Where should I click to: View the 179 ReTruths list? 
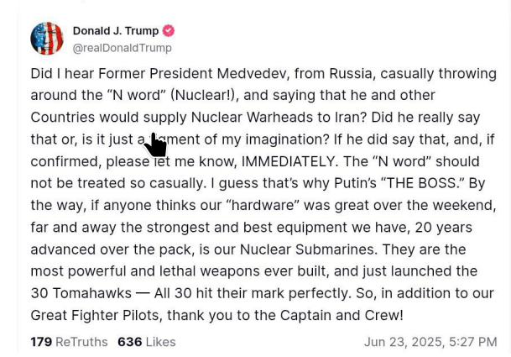tap(69, 342)
